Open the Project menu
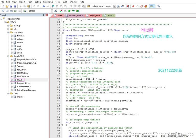The width and height of the screenshot is (196, 138). (22, 2)
